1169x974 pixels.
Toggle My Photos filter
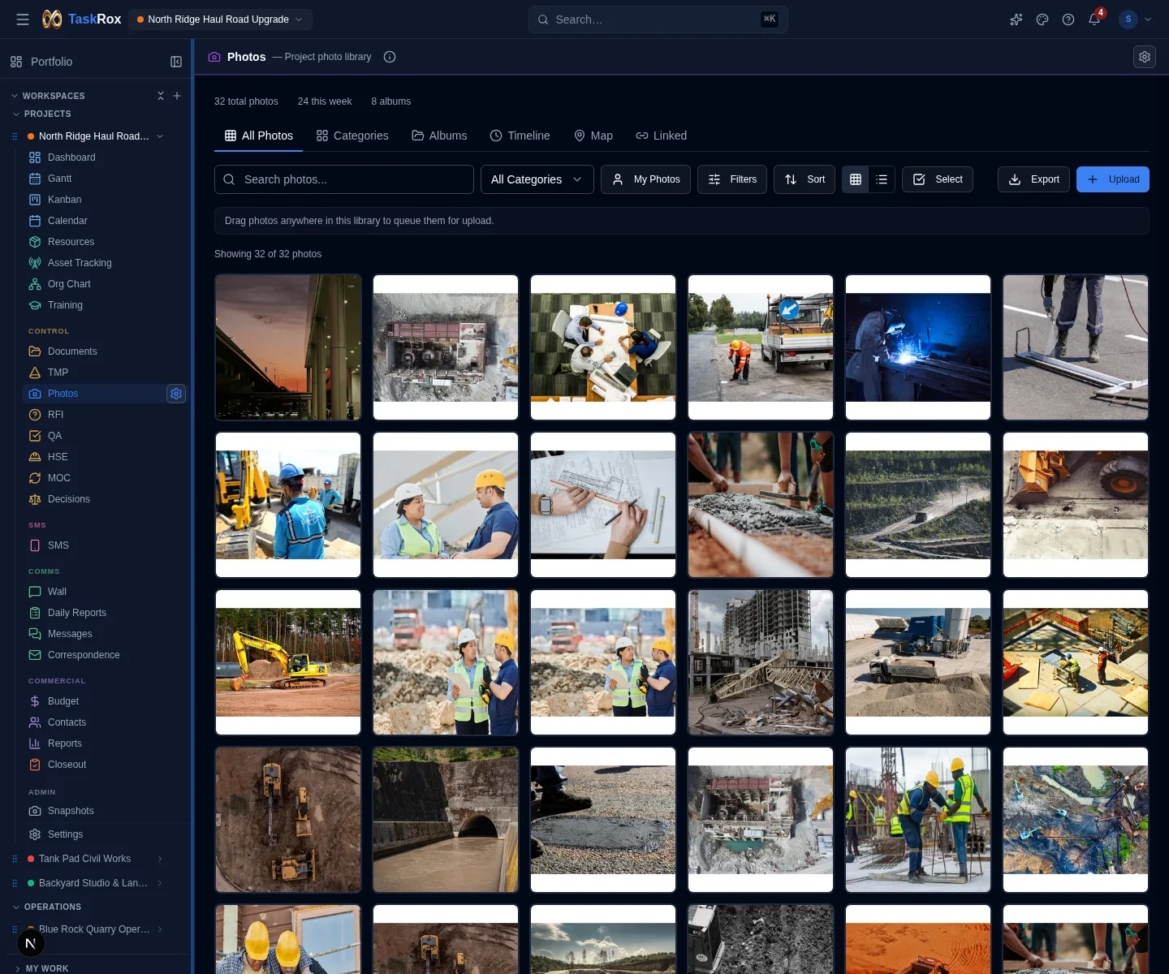(x=645, y=179)
